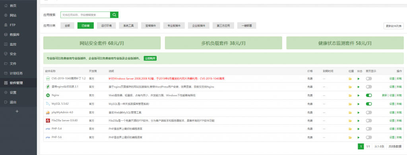Enable homepage display for PHP-5.6
The height and width of the screenshot is (155, 407).
tap(368, 138)
